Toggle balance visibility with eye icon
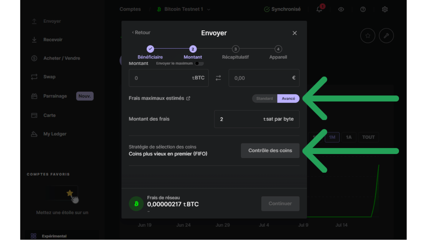The image size is (427, 240). pos(341,9)
